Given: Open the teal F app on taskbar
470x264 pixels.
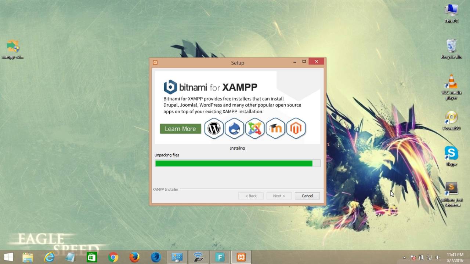Looking at the screenshot, I should pyautogui.click(x=220, y=257).
